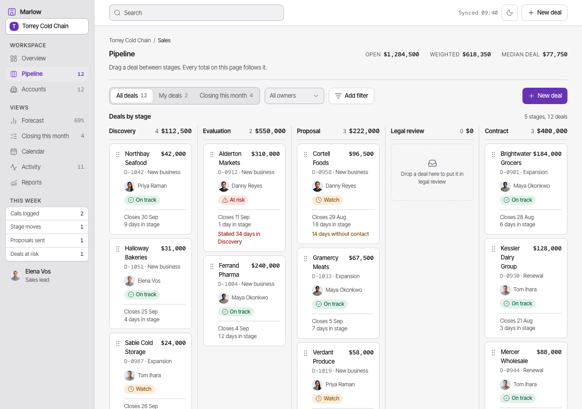The width and height of the screenshot is (582, 409).
Task: Open the Torrey Cold Chain workspace switcher
Action: (x=47, y=26)
